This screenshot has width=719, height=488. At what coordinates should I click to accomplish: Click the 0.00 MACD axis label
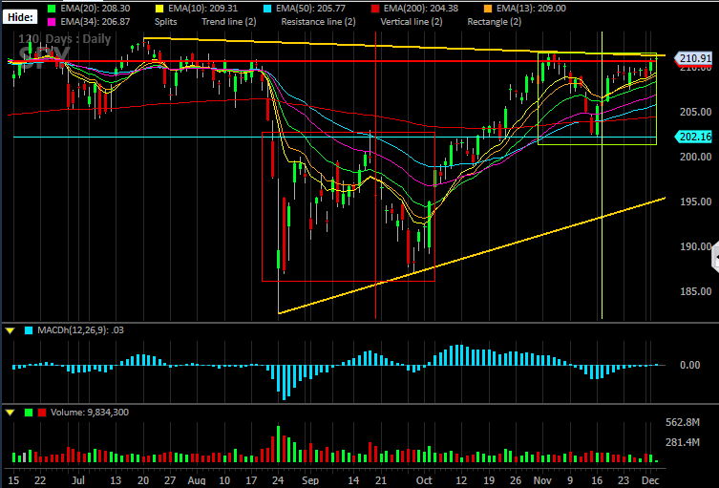click(x=689, y=365)
